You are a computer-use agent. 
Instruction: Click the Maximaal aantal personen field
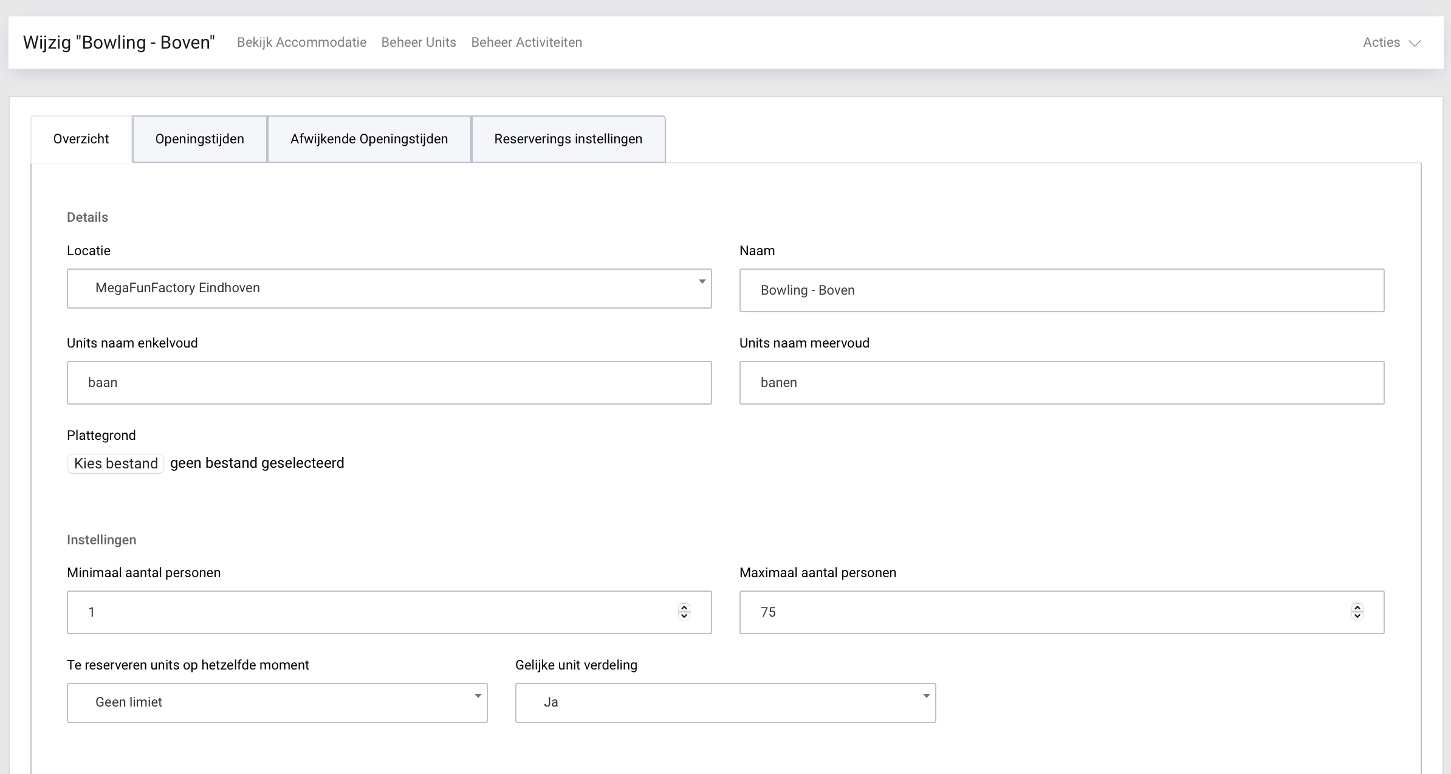pyautogui.click(x=1045, y=612)
